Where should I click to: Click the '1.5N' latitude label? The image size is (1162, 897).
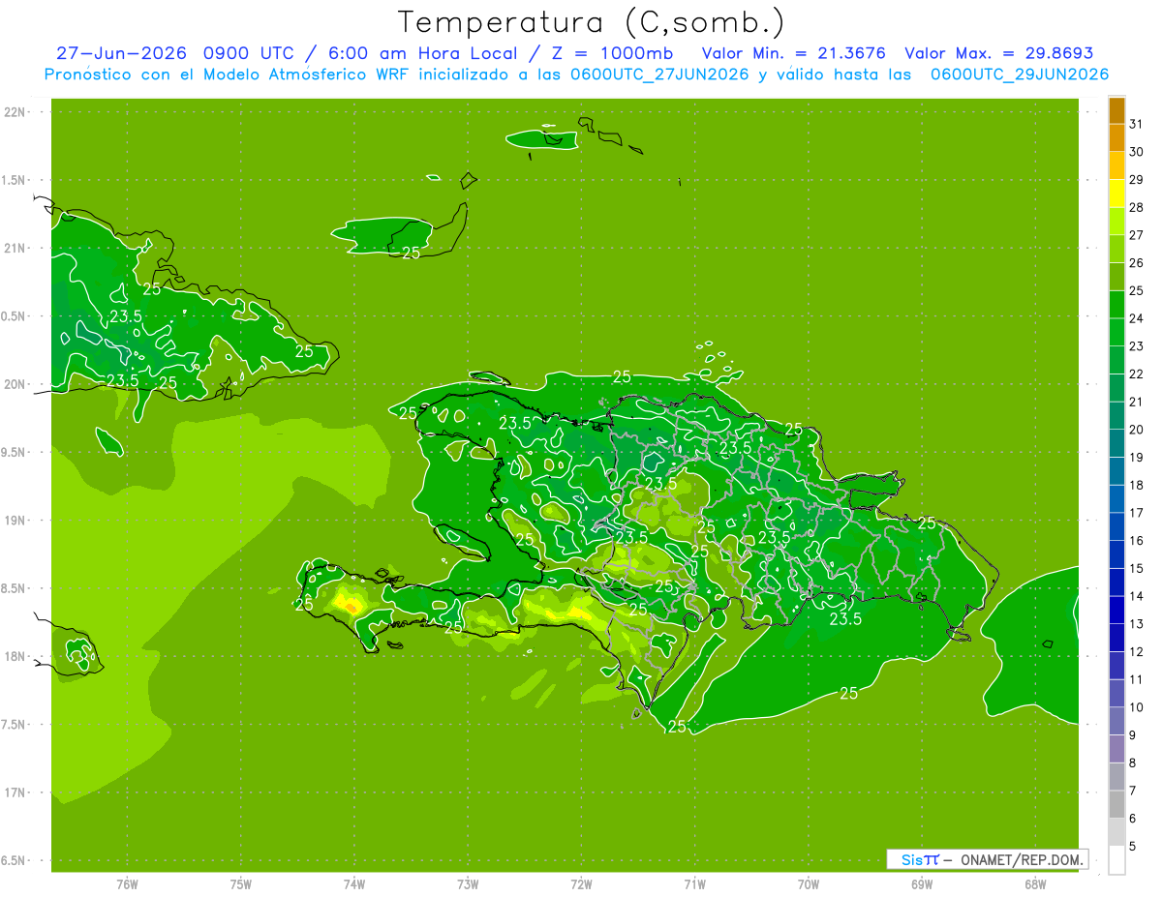click(x=14, y=180)
